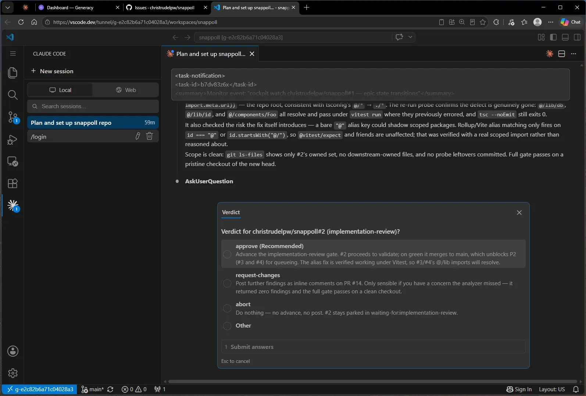This screenshot has height=396, width=586.
Task: Select the abort radio option
Action: point(227,308)
